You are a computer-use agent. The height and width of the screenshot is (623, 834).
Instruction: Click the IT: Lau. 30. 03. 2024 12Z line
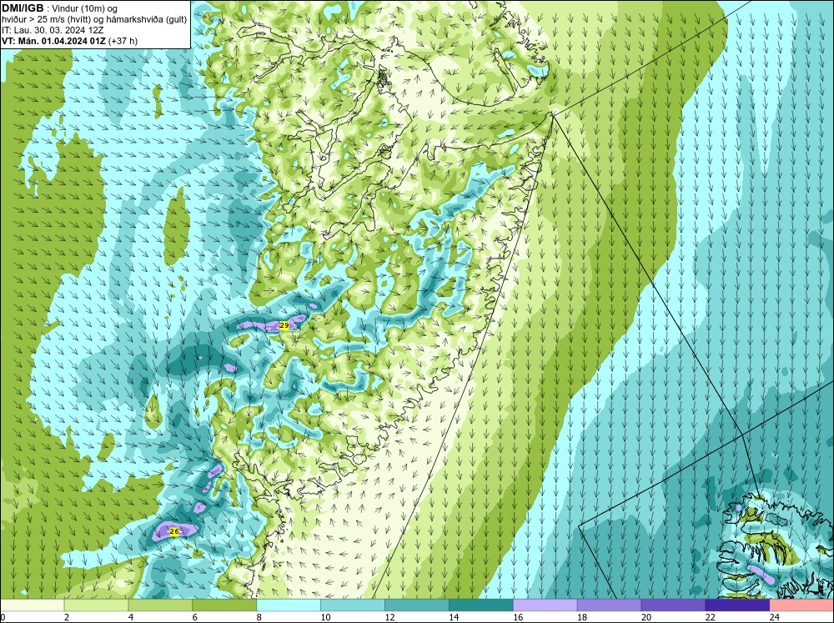coord(53,30)
